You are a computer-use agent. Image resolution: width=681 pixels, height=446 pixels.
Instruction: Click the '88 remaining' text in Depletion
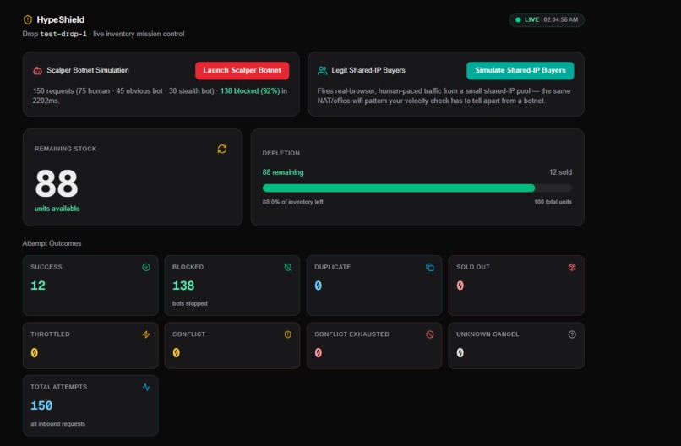point(283,172)
